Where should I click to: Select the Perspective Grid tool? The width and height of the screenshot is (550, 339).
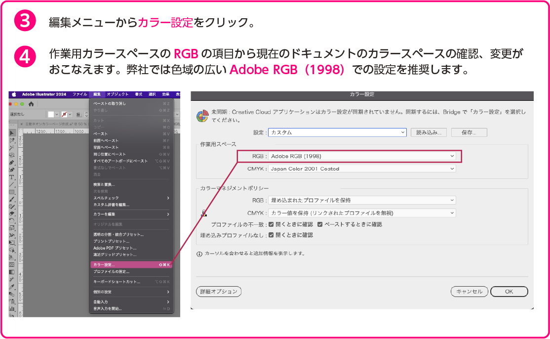click(12, 257)
